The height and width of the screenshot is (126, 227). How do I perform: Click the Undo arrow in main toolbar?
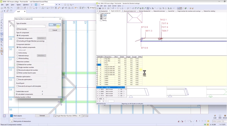coord(12,8)
